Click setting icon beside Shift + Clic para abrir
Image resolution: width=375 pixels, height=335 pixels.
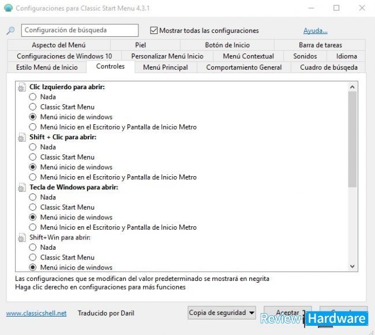(x=21, y=138)
